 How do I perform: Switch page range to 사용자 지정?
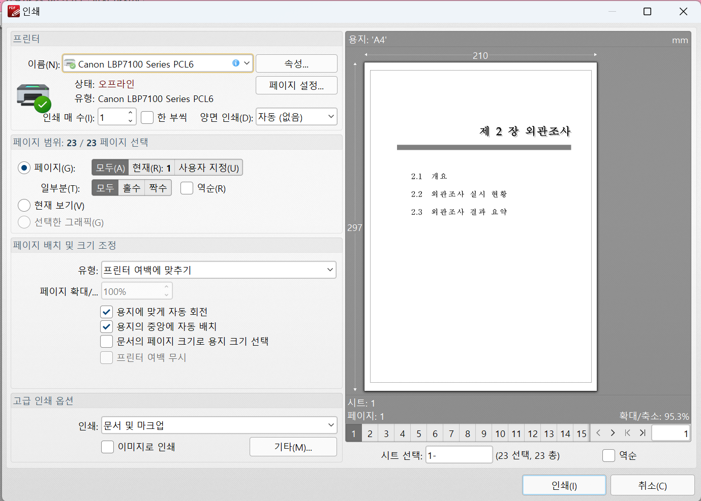tap(208, 168)
